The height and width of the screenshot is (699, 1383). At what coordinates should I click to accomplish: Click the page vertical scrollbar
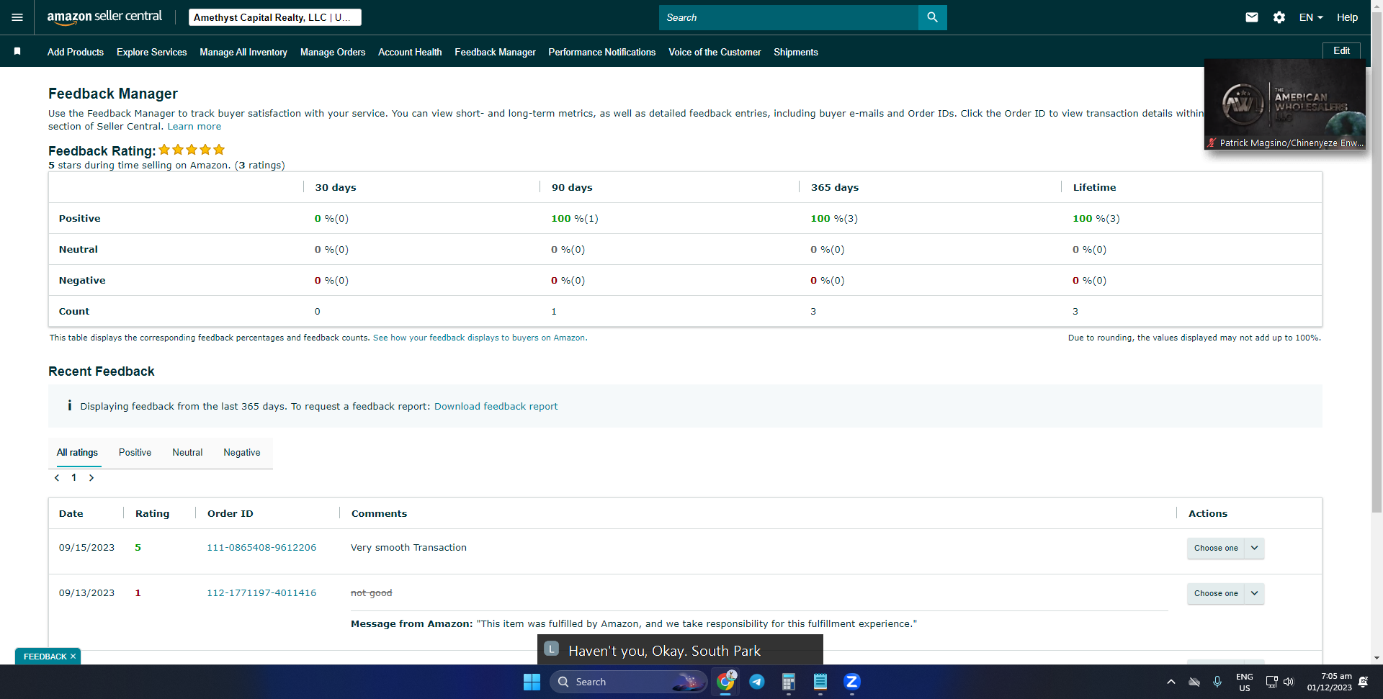[x=1377, y=263]
